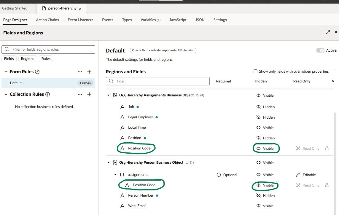Toggle visibility of the Position field
The image size is (339, 215).
(265, 138)
